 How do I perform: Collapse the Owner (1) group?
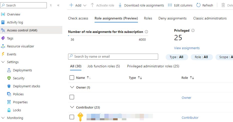point(72,87)
